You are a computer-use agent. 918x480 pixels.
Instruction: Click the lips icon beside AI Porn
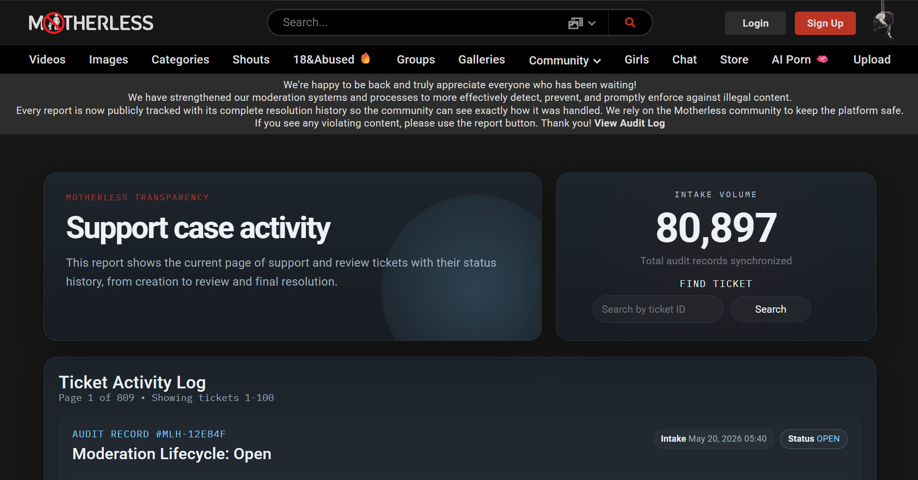tap(822, 59)
